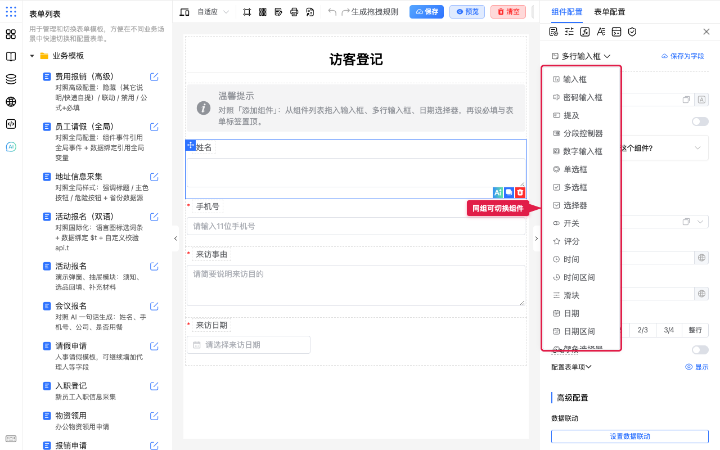Undo the last action
The width and height of the screenshot is (720, 450).
point(332,12)
